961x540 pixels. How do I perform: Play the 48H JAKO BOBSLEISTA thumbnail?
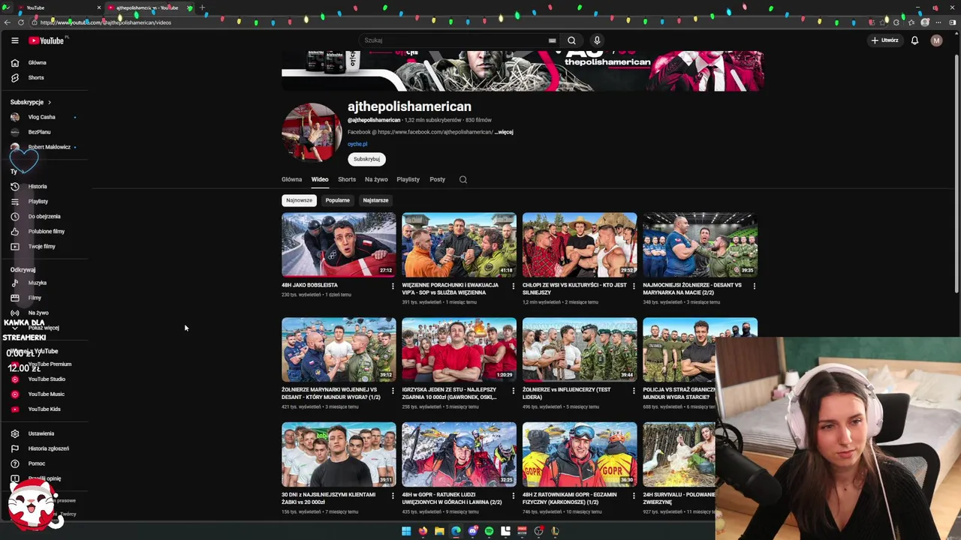click(x=339, y=244)
